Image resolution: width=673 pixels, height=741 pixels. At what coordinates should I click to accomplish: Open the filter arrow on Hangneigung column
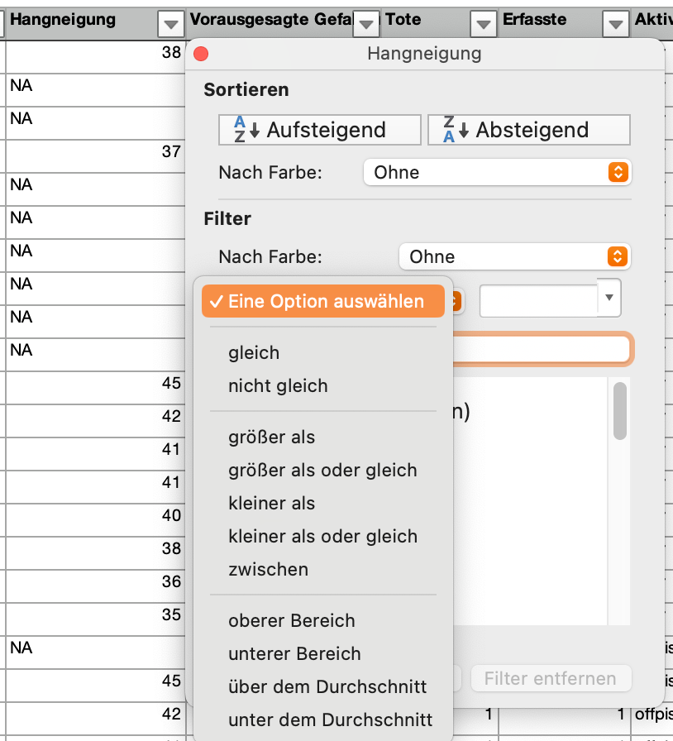[170, 24]
